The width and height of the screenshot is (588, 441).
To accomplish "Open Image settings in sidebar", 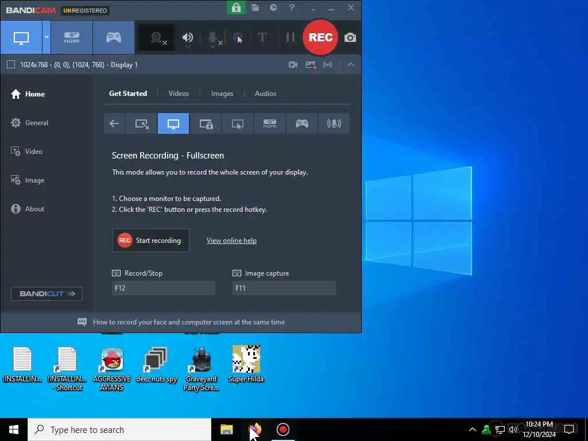I will [x=28, y=180].
